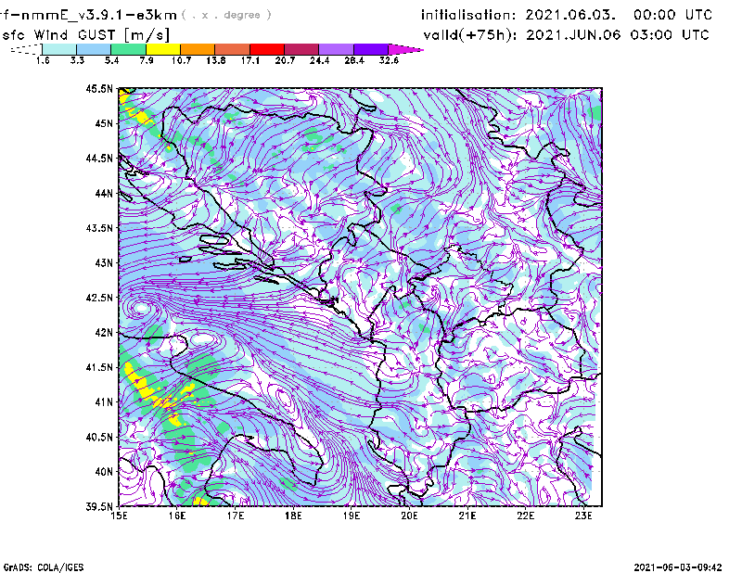Click the light blue 3.3–5.4 legend swatch
This screenshot has width=742, height=573.
click(x=94, y=49)
